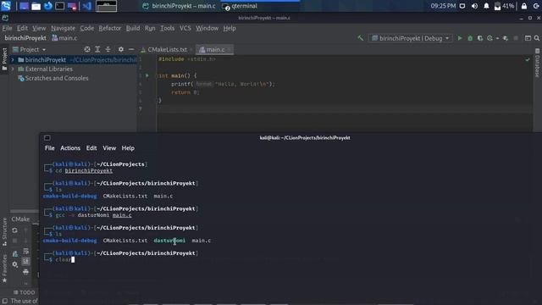The image size is (542, 305).
Task: Start debugging with the bug icon
Action: click(x=470, y=38)
